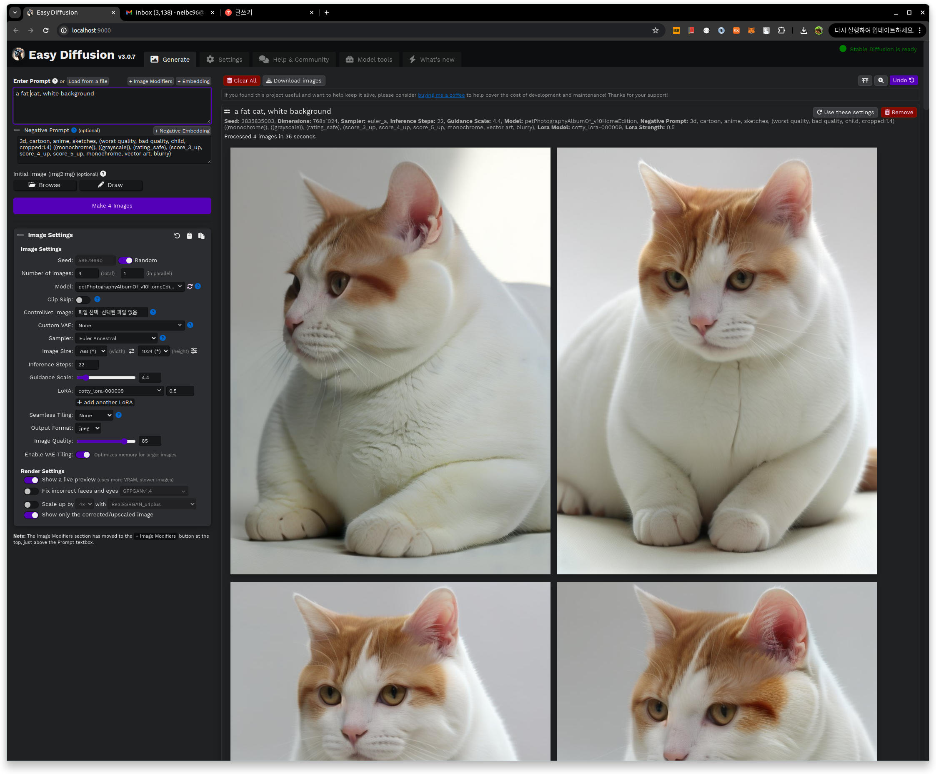
Task: Click the refresh models icon
Action: [190, 286]
